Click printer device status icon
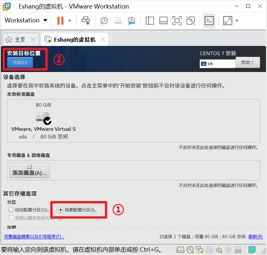Screen dimensions: 267x255 click(209, 250)
